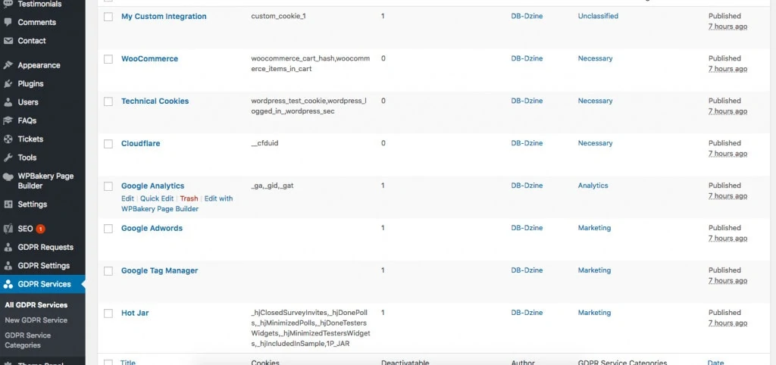The image size is (776, 365).
Task: Click Edit with WPBakery Page Builder
Action: pyautogui.click(x=177, y=204)
